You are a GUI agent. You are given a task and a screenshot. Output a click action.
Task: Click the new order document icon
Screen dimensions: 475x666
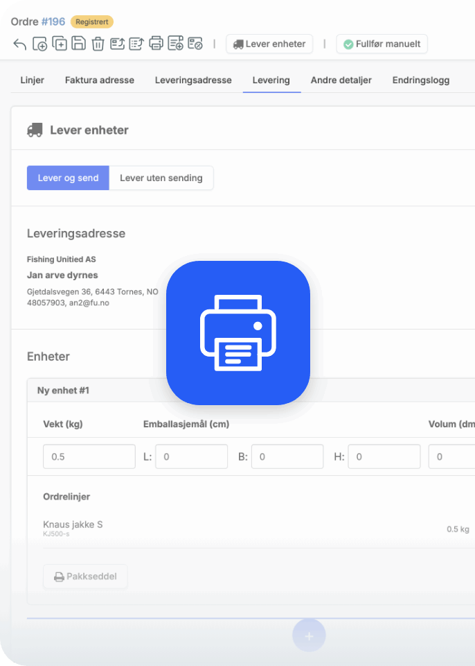(40, 44)
